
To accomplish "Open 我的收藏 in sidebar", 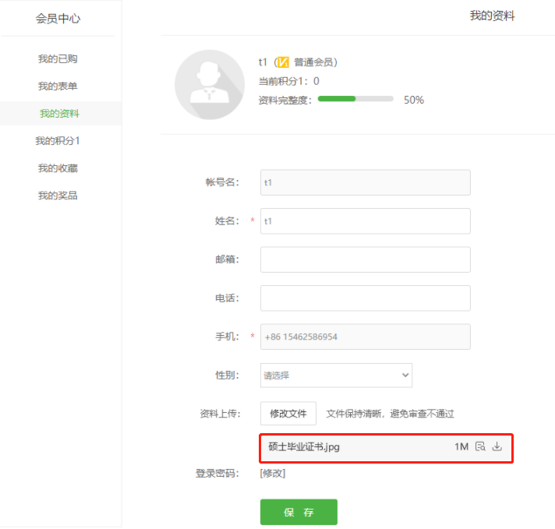I will coord(58,168).
